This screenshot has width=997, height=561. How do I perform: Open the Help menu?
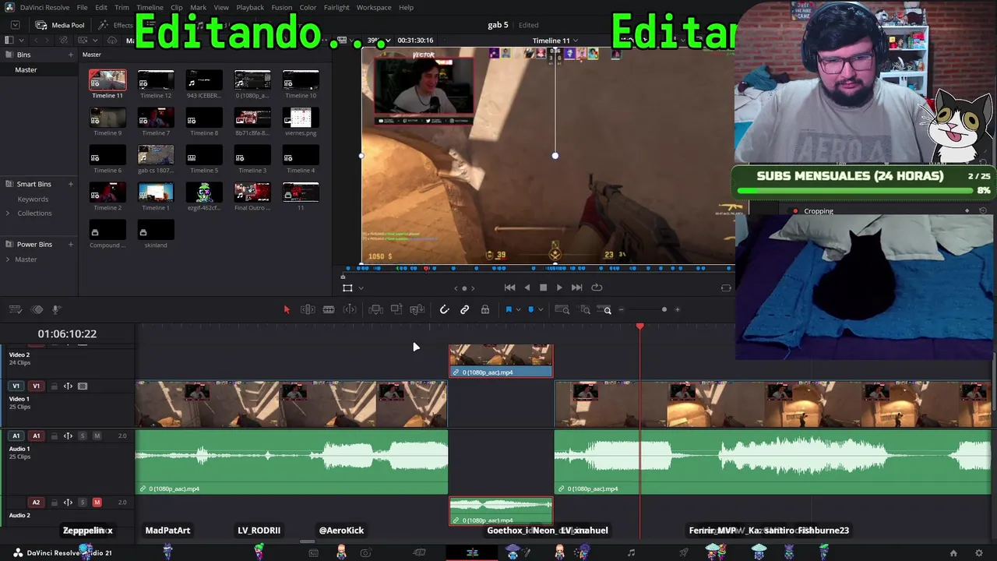pos(406,7)
